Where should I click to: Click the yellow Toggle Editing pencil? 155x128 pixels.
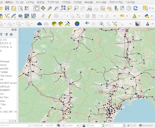[50, 16]
